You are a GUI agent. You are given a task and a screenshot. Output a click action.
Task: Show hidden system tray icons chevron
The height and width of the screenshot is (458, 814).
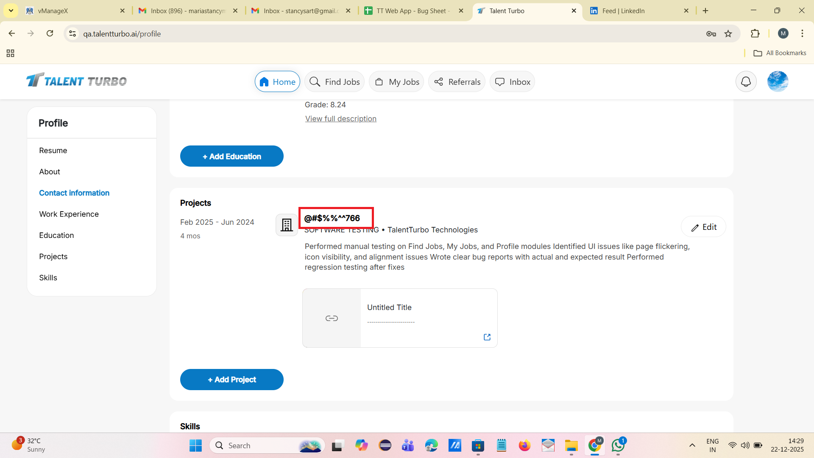(x=692, y=445)
